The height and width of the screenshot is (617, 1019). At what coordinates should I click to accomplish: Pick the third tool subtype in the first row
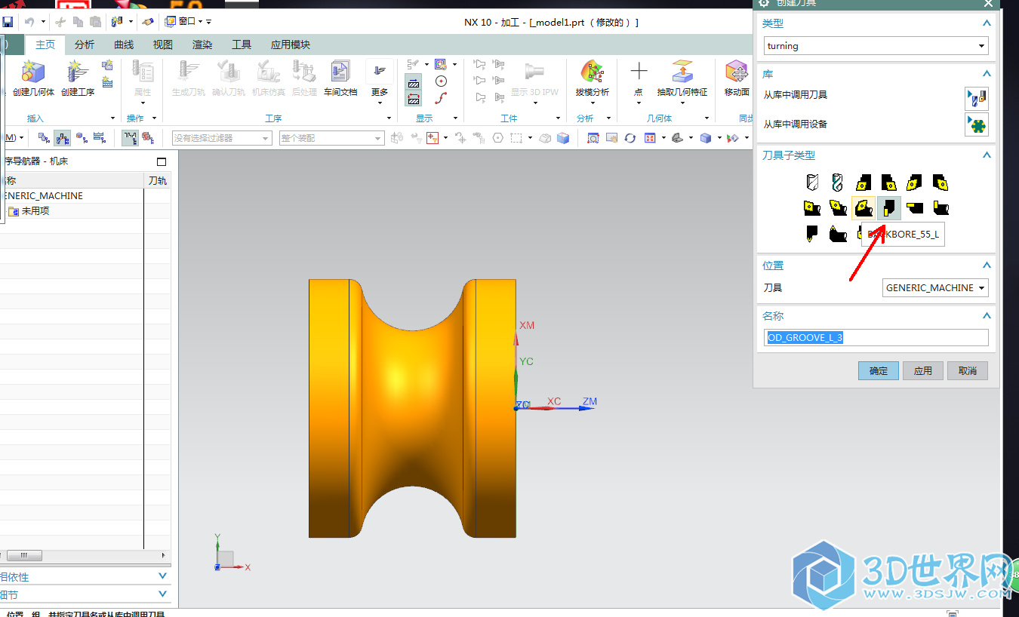864,182
